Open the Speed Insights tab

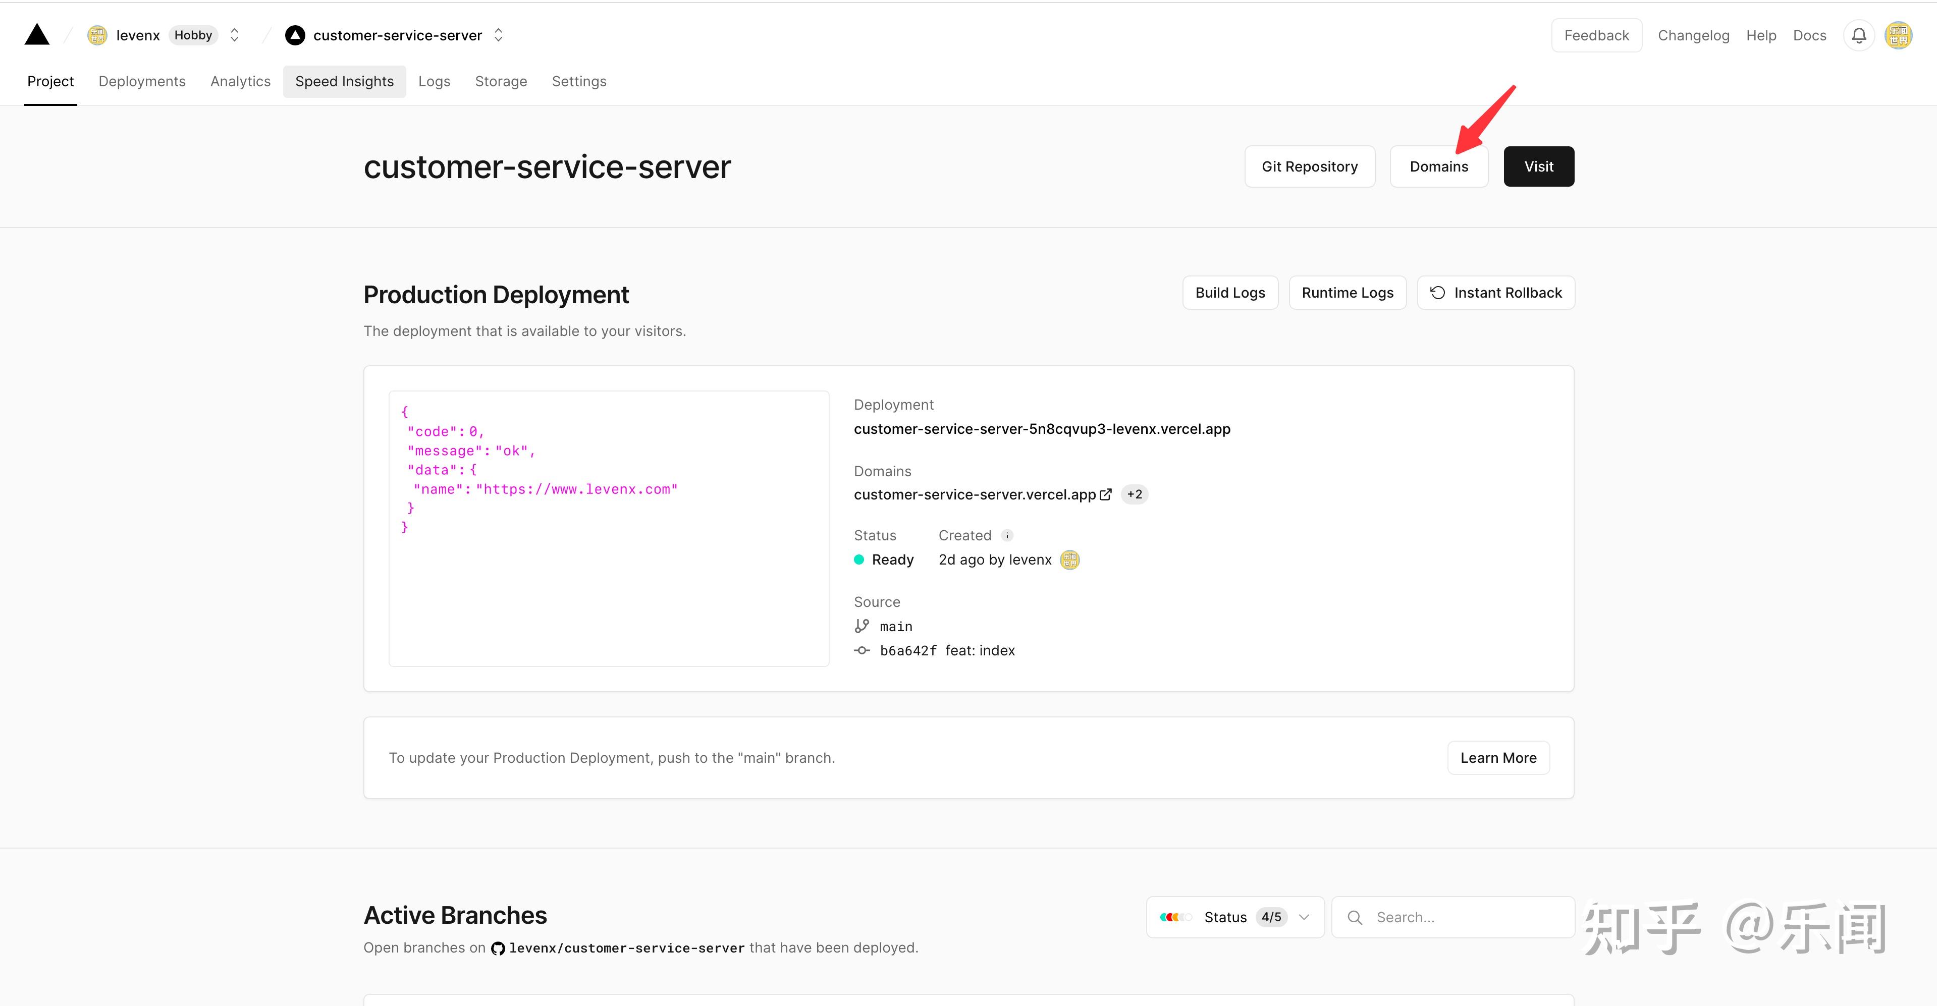click(x=344, y=81)
